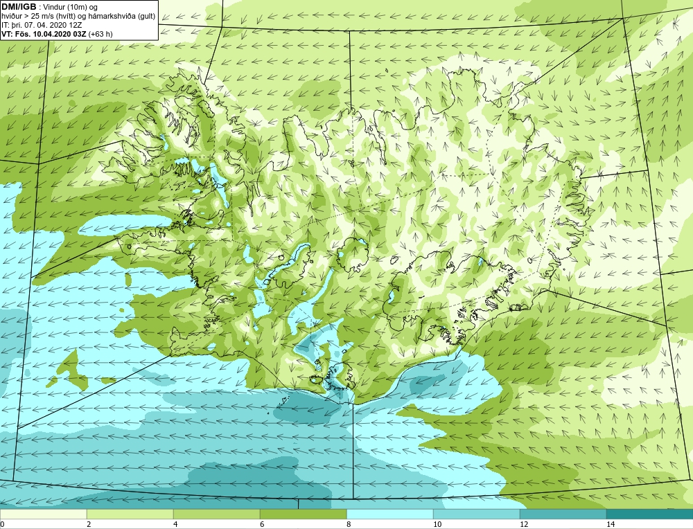Viewport: 693px width, 529px height.
Task: Click the legend tick label '10'
Action: (437, 524)
